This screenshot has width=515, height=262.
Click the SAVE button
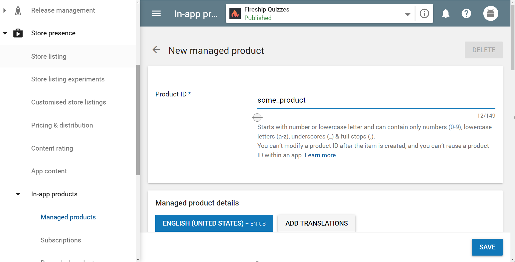click(487, 247)
